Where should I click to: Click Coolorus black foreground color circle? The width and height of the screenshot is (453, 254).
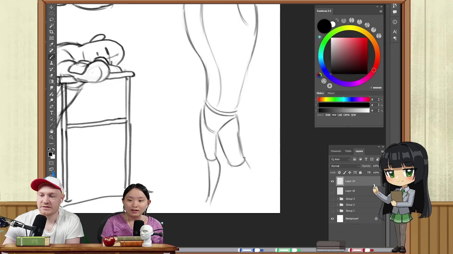pyautogui.click(x=324, y=26)
